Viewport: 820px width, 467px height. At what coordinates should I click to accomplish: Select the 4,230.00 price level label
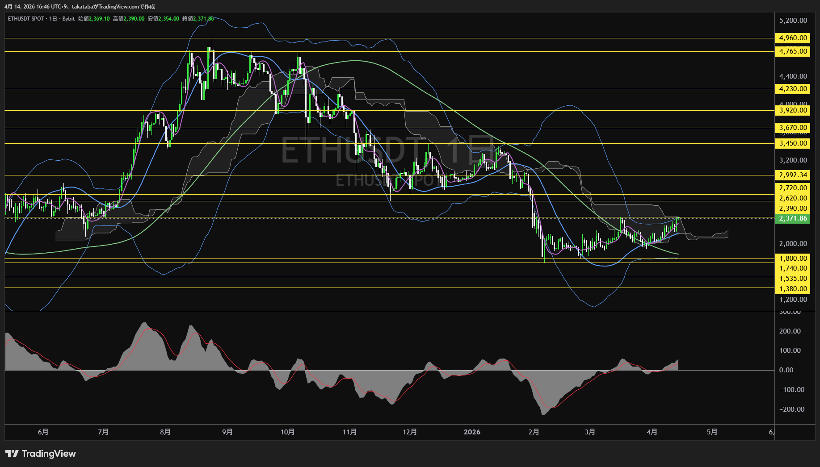[x=793, y=89]
